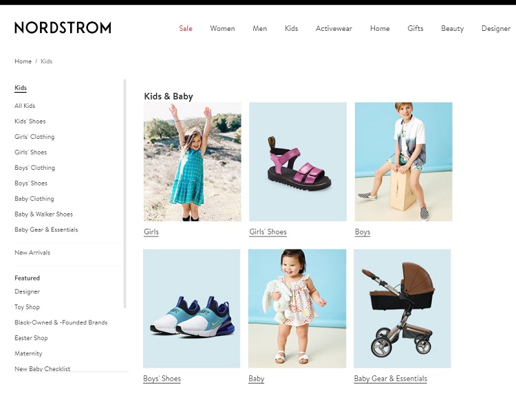Select Girls' Clothing in sidebar

point(34,137)
